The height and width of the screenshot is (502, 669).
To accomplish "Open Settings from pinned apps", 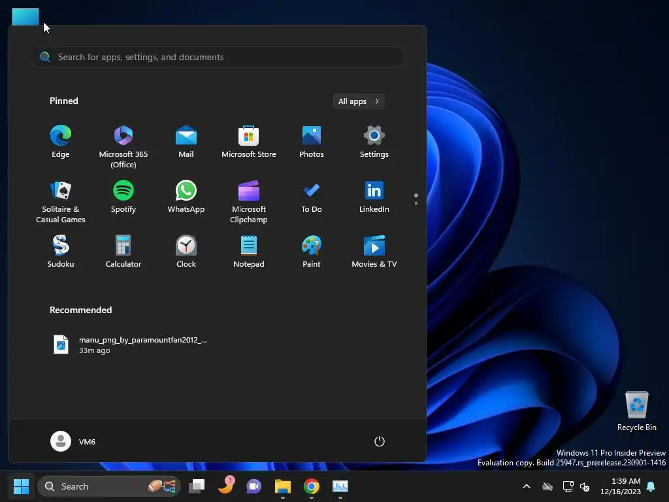I will coord(374,142).
